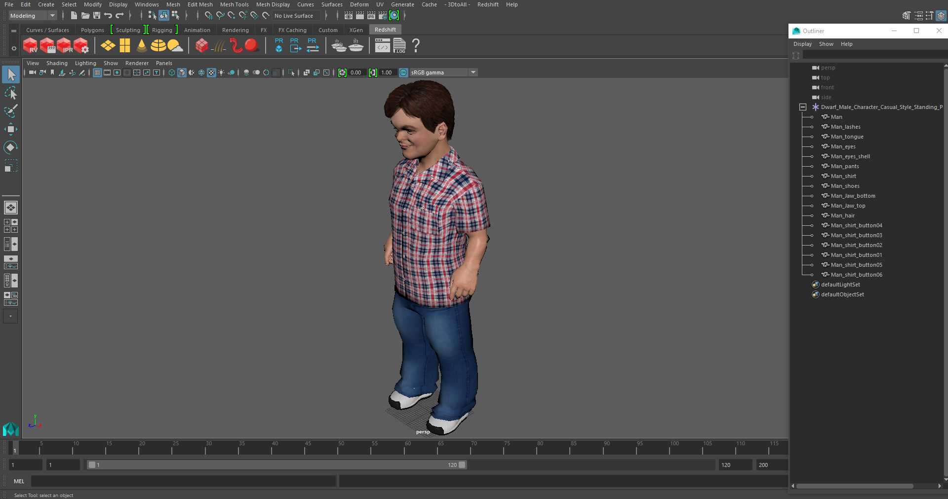Toggle the film gate viewport button
The height and width of the screenshot is (499, 948).
pos(107,72)
